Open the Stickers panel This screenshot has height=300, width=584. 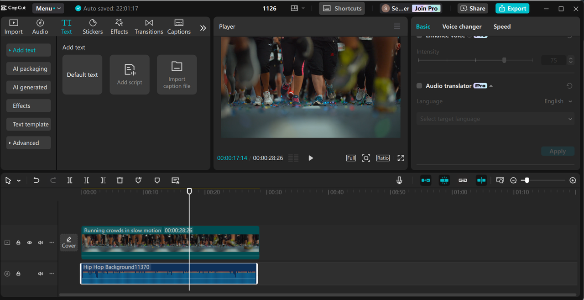93,27
